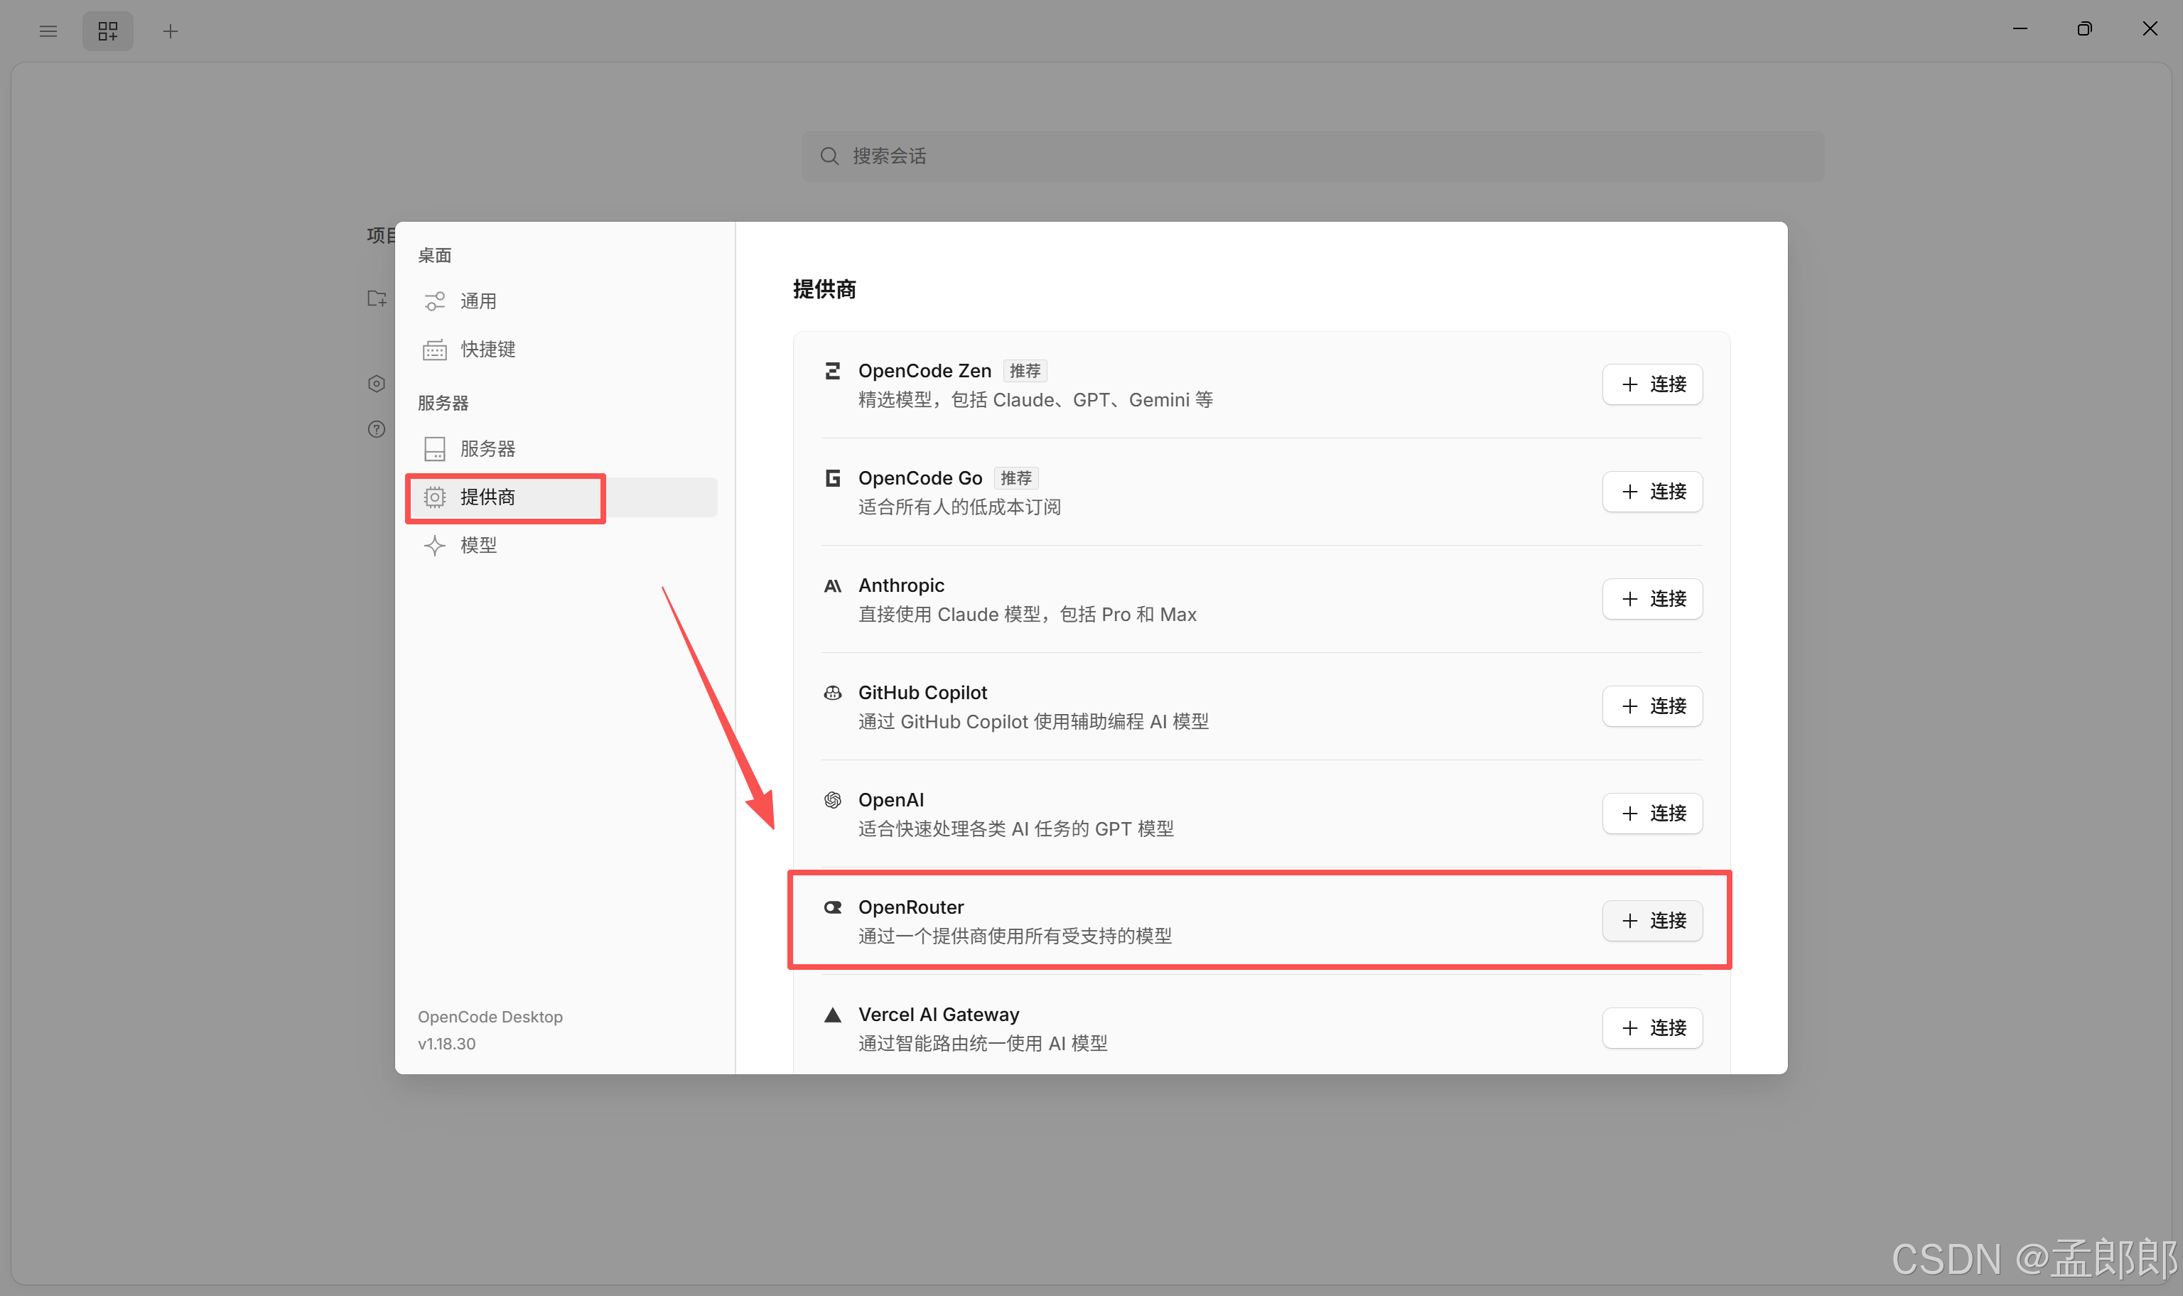2183x1296 pixels.
Task: Open a new tab with plus icon
Action: [x=171, y=31]
